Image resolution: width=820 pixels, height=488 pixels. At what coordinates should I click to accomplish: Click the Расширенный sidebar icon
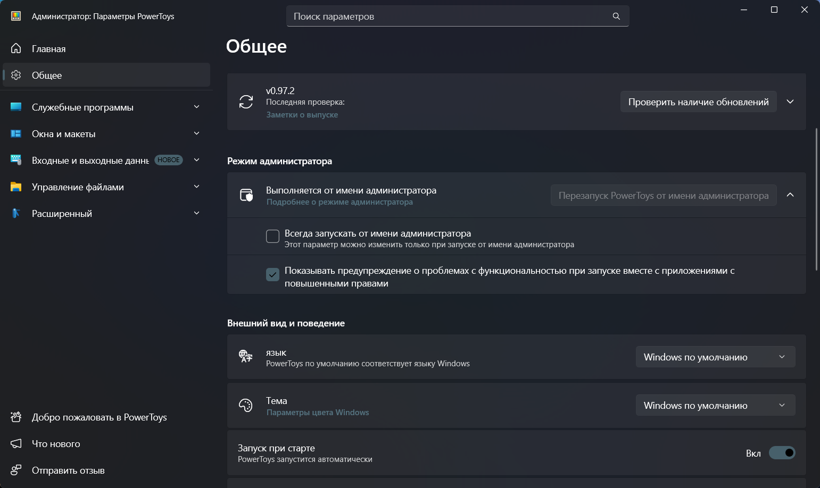pos(16,213)
